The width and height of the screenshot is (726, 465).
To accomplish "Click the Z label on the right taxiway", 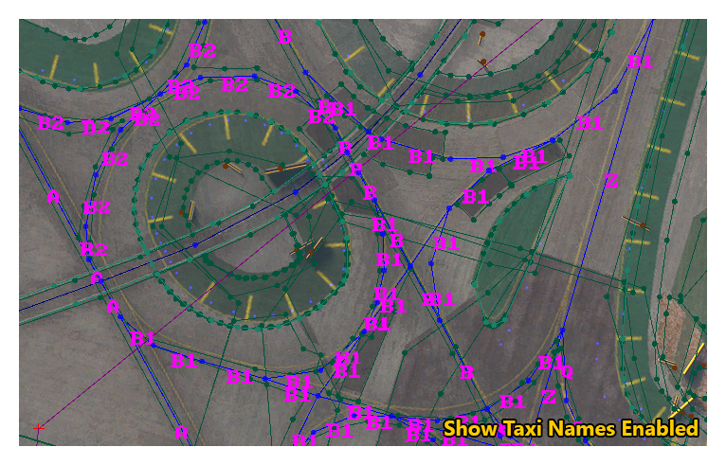I will (x=611, y=180).
